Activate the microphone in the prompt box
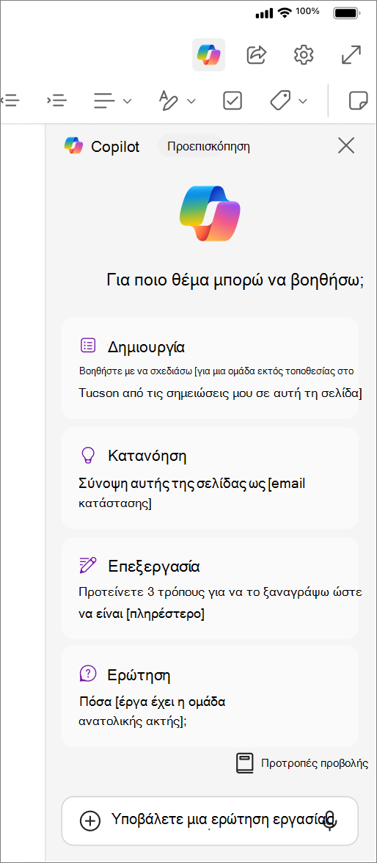 pyautogui.click(x=329, y=820)
